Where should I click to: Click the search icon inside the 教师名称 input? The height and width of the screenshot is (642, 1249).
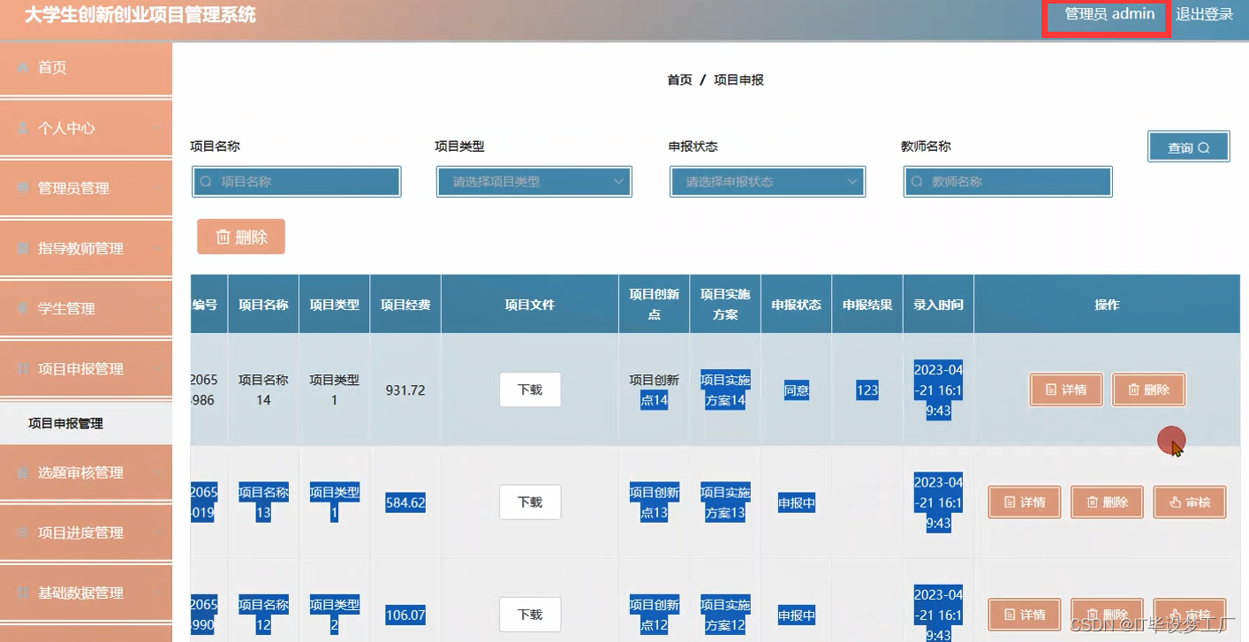(x=919, y=180)
